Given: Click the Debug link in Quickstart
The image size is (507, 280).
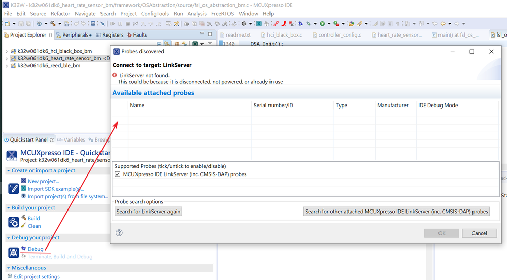Looking at the screenshot, I should [x=36, y=249].
